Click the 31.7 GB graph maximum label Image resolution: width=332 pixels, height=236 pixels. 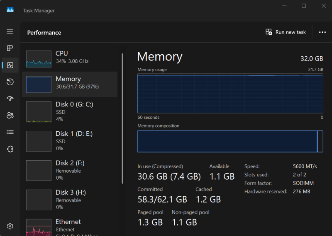(x=315, y=70)
